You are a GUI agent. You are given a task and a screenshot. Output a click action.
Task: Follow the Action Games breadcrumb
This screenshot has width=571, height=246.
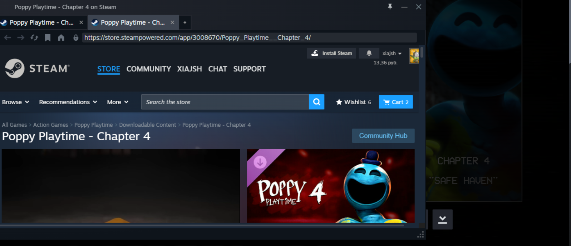pos(50,125)
